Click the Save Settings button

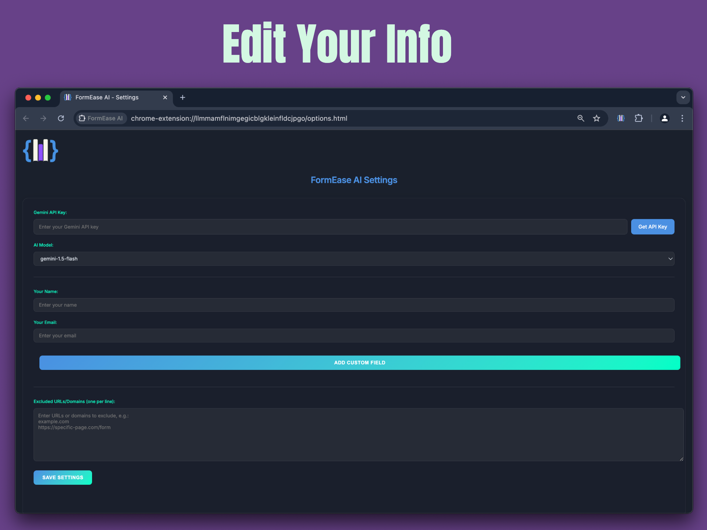(63, 477)
